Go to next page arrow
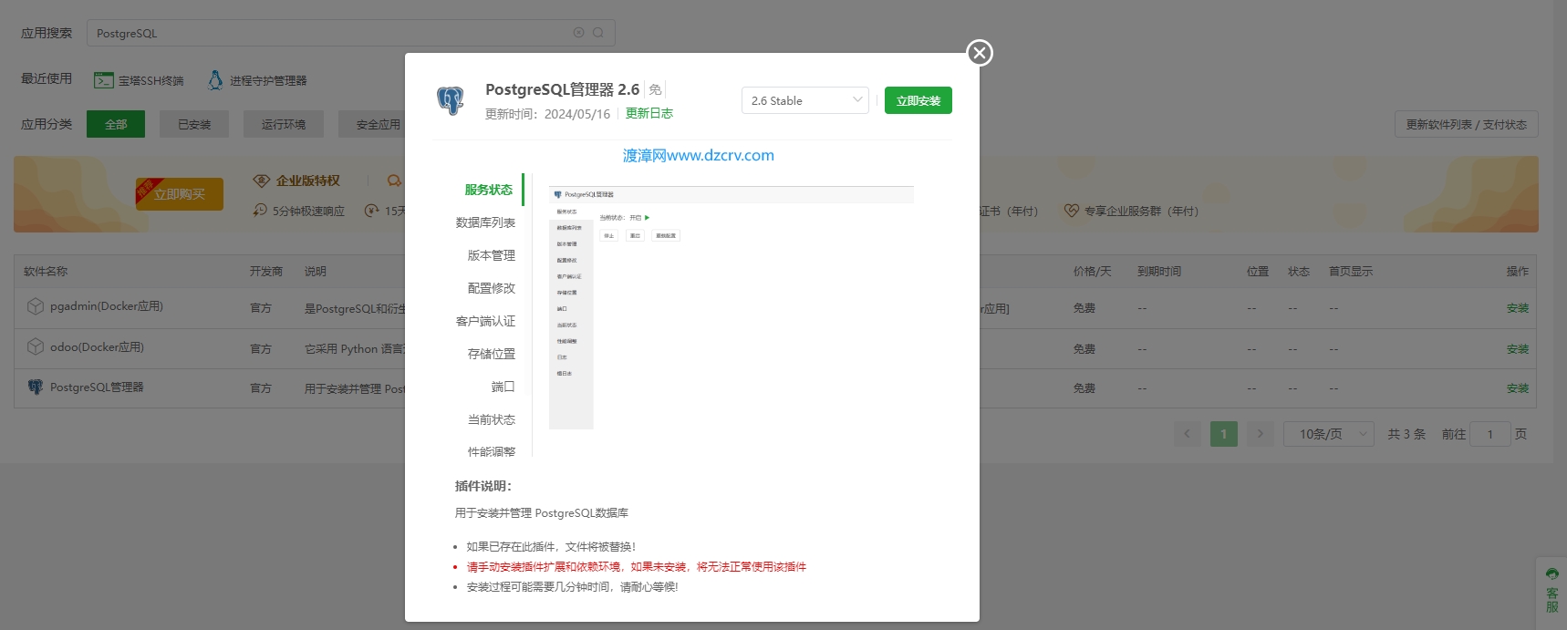1567x630 pixels. point(1261,434)
